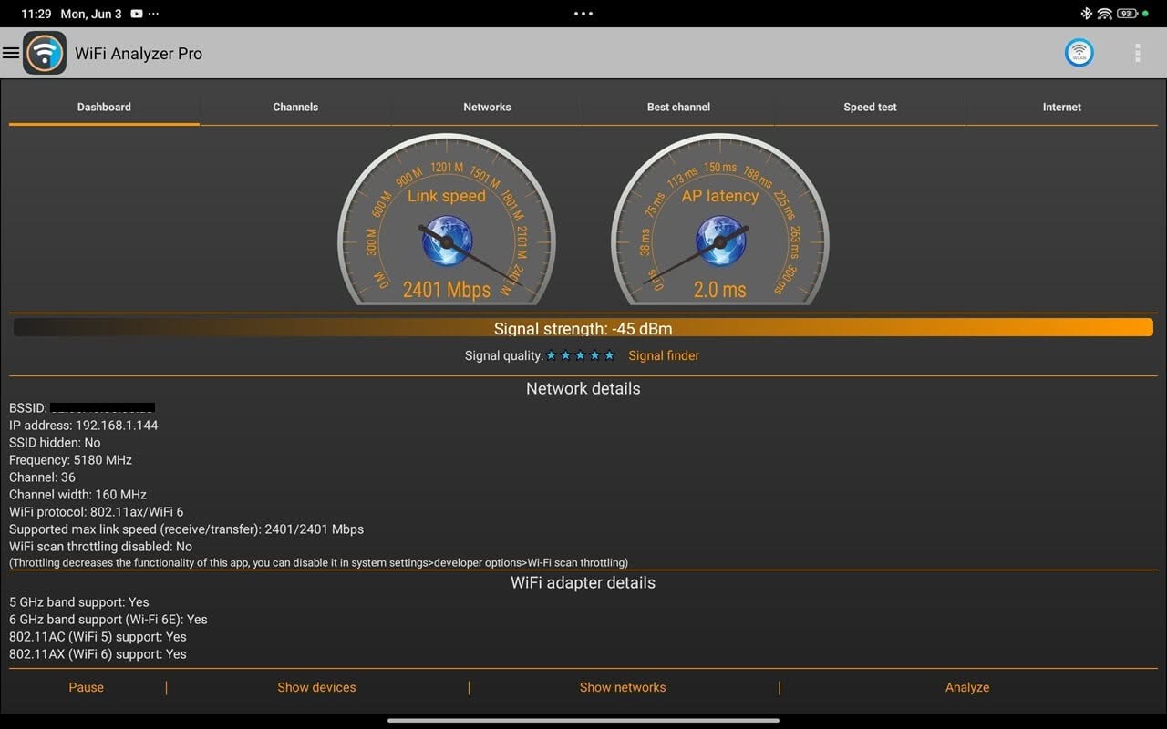
Task: Tap the three dots at top center
Action: 583,14
